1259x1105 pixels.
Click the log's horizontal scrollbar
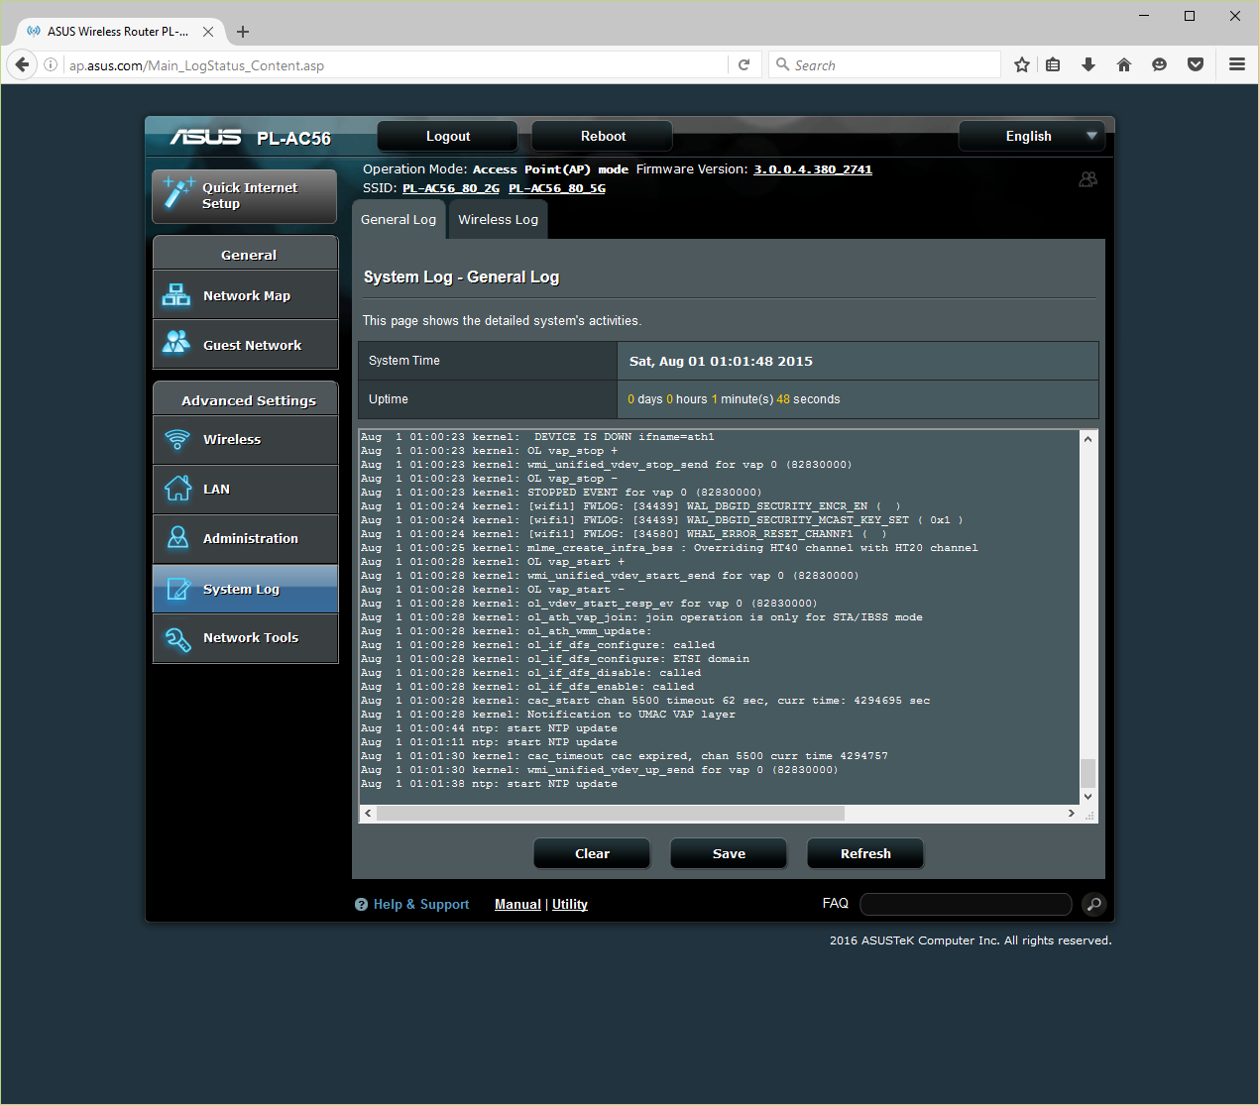coord(610,814)
